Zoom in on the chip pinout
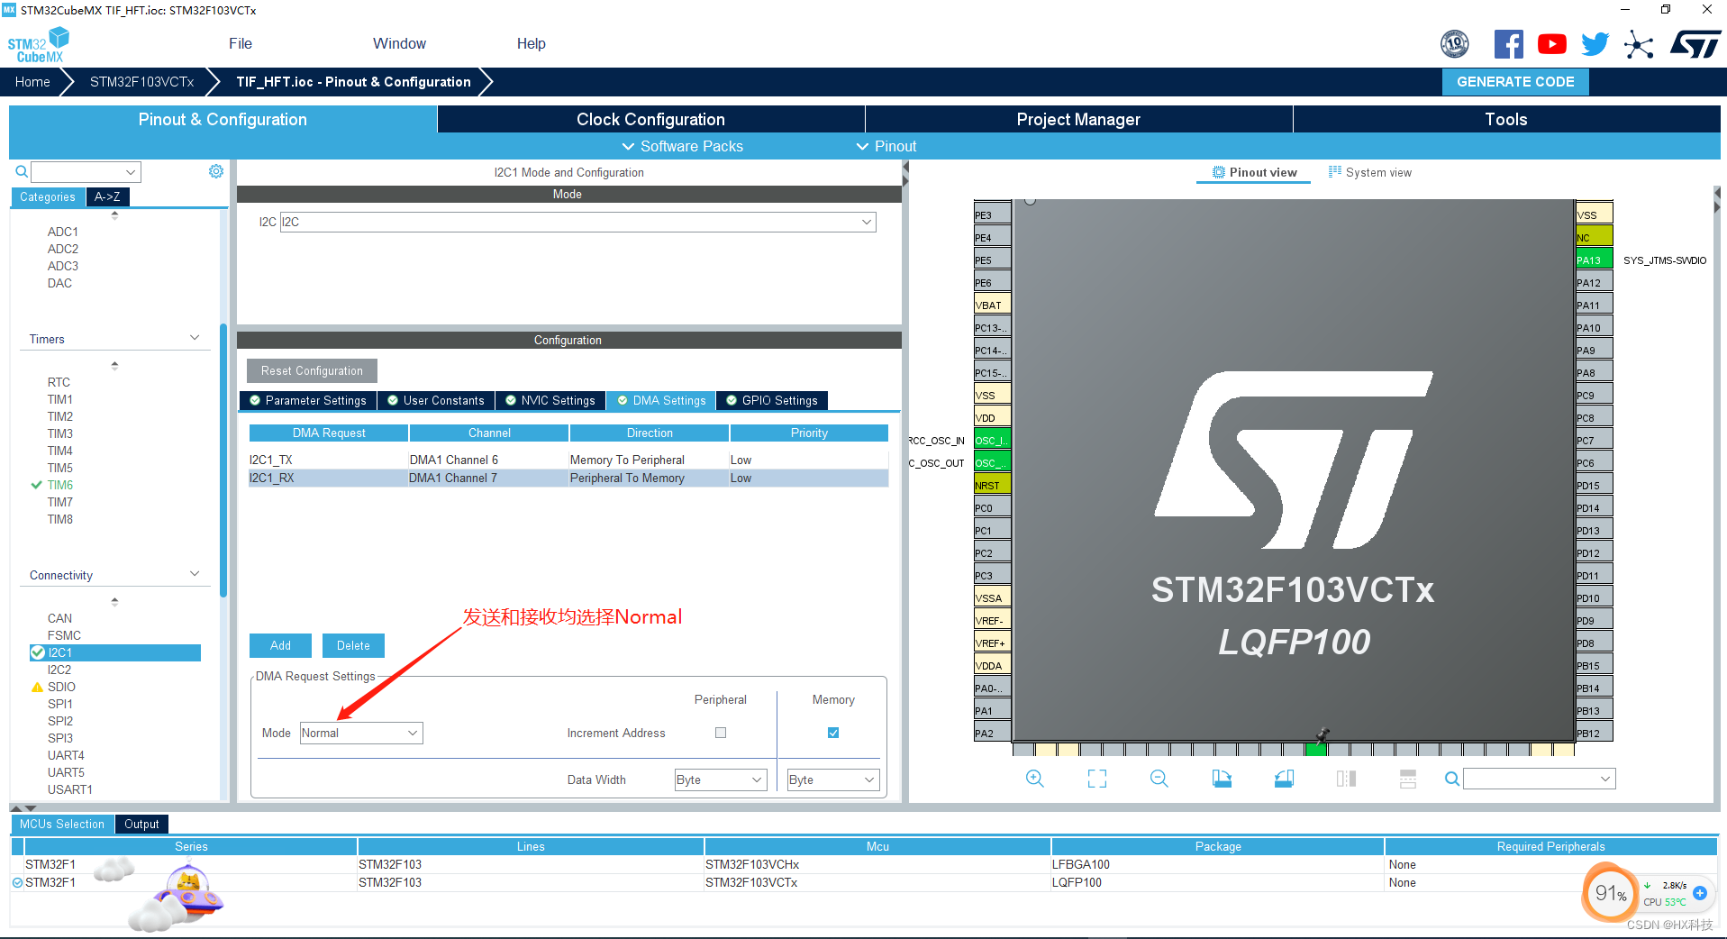Screen dimensions: 1727x939 point(1035,779)
